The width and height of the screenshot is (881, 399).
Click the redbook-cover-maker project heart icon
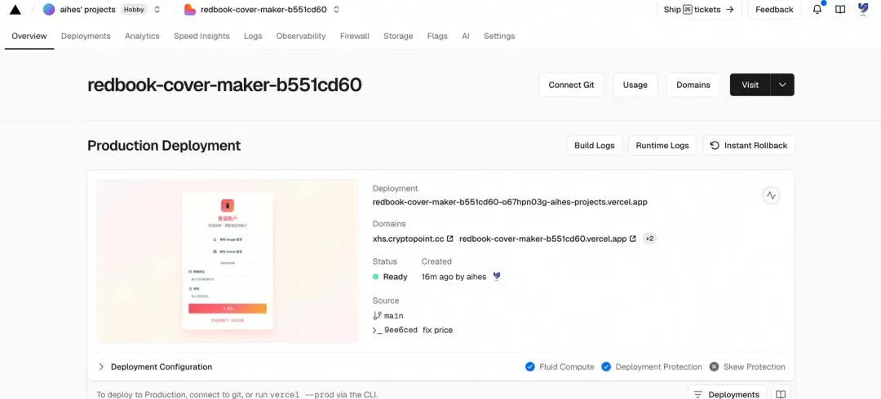(190, 10)
